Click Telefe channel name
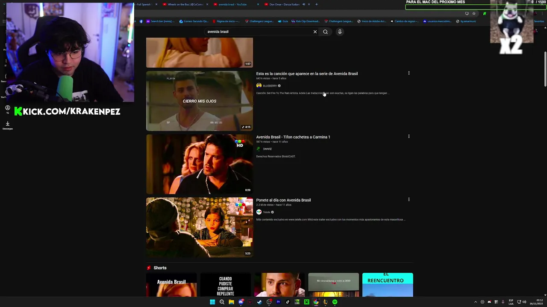The image size is (547, 307). 267,212
